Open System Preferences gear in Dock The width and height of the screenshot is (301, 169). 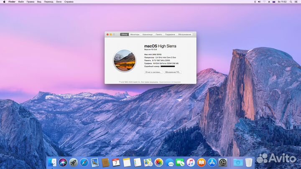coord(223,162)
